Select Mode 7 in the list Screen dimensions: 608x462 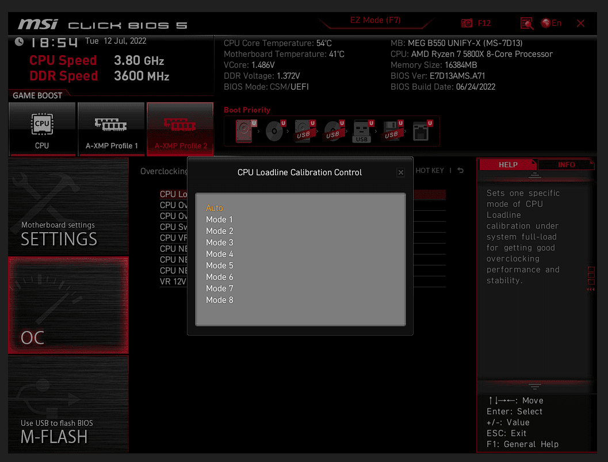tap(220, 288)
